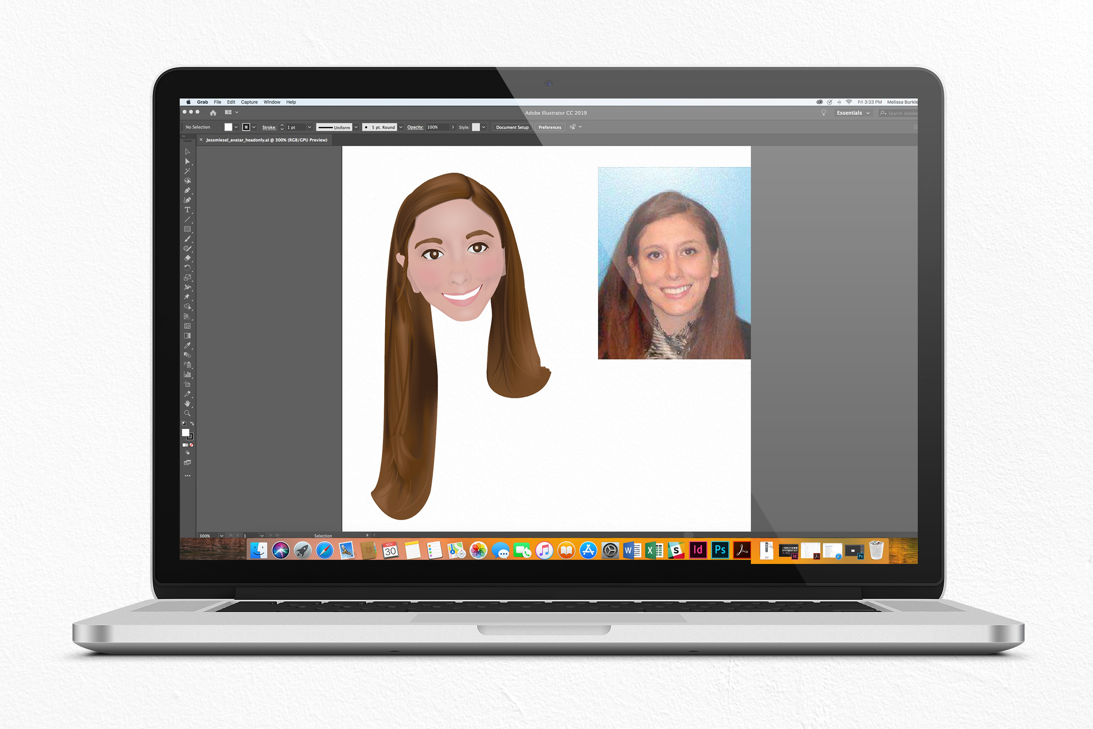Viewport: 1093px width, 729px height.
Task: Select the Type tool
Action: point(187,210)
